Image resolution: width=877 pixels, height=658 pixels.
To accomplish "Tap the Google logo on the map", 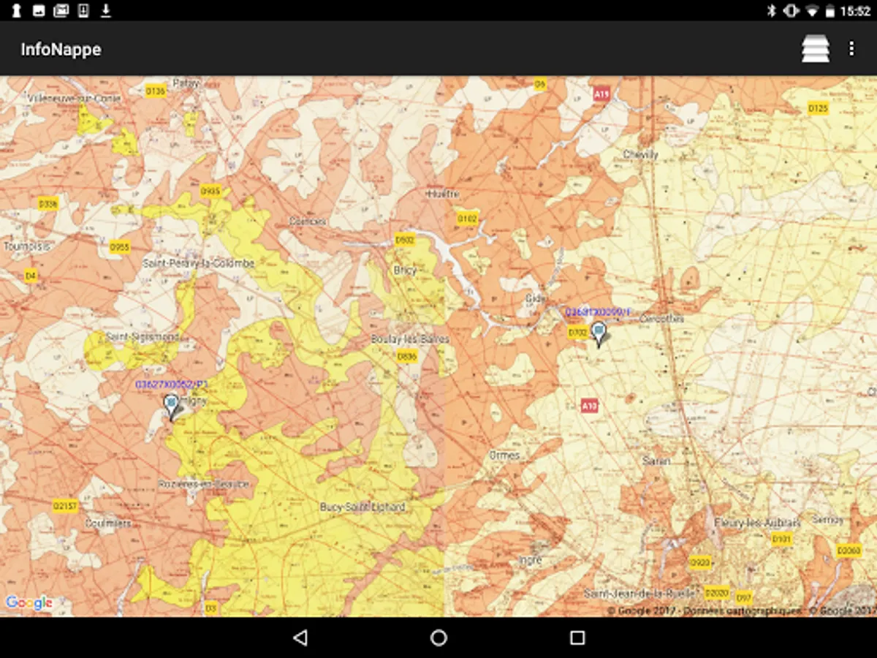I will pyautogui.click(x=29, y=603).
